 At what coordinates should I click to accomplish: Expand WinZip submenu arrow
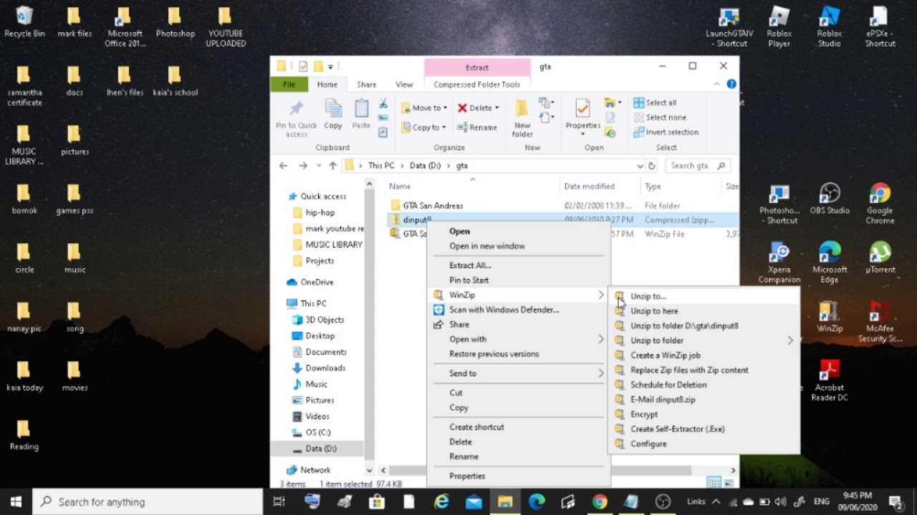click(600, 295)
